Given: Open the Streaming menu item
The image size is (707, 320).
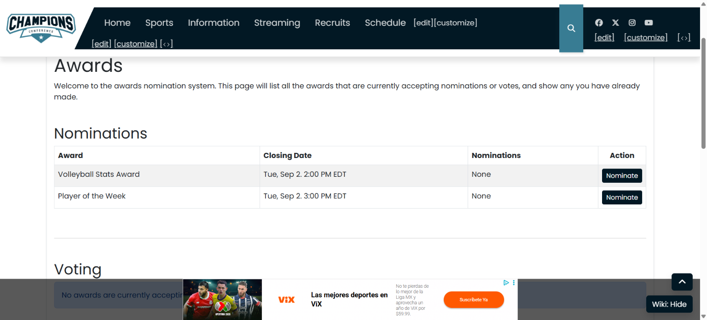Looking at the screenshot, I should (x=277, y=23).
